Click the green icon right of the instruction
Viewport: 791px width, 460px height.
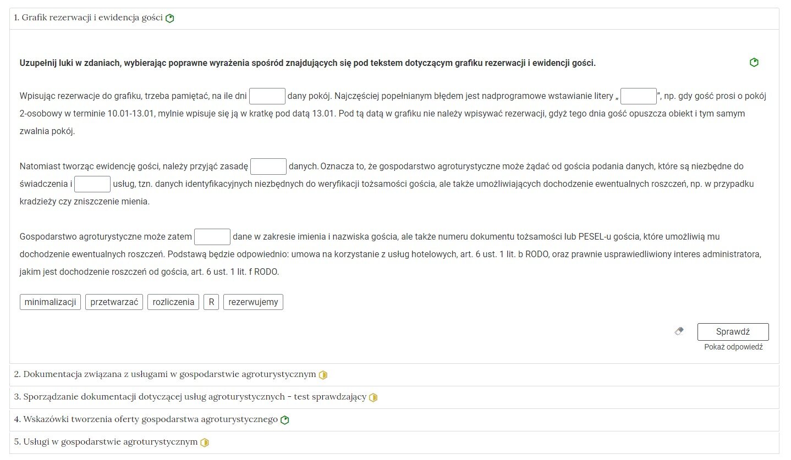pyautogui.click(x=754, y=63)
